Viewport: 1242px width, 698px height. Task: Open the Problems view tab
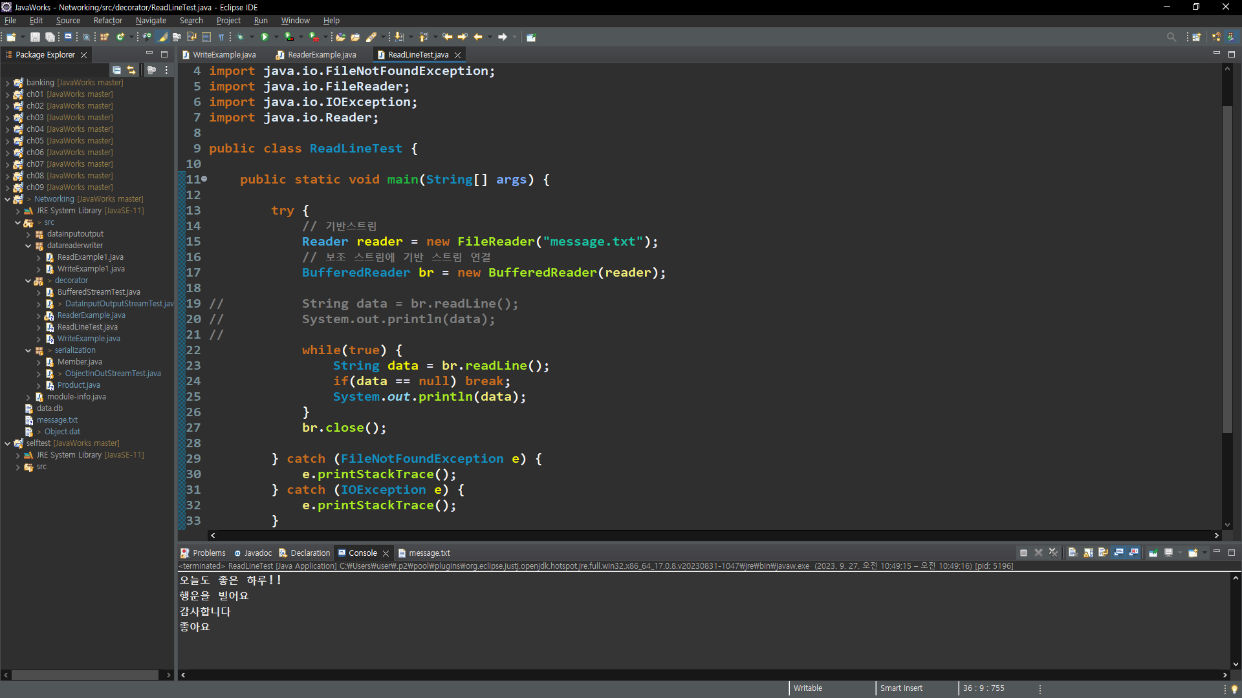click(x=208, y=553)
